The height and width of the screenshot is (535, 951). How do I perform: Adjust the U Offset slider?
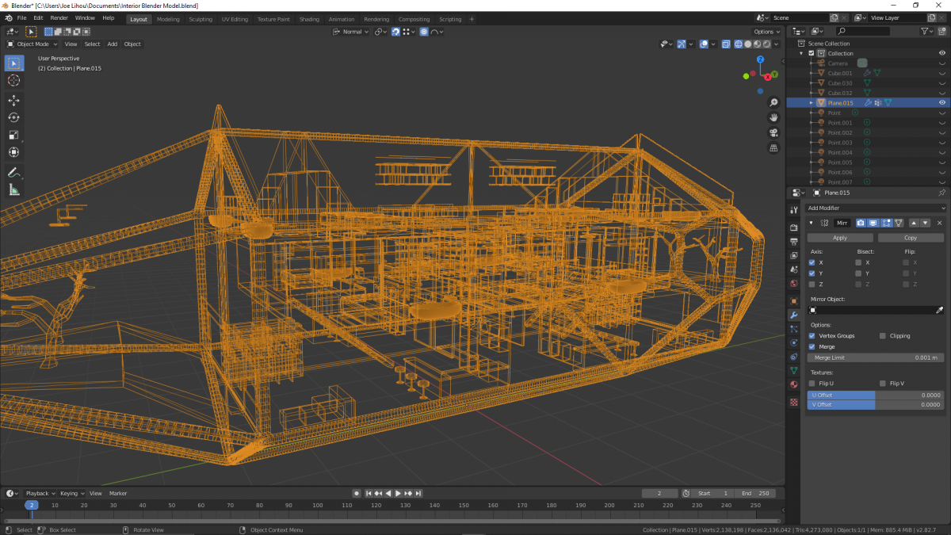(875, 395)
